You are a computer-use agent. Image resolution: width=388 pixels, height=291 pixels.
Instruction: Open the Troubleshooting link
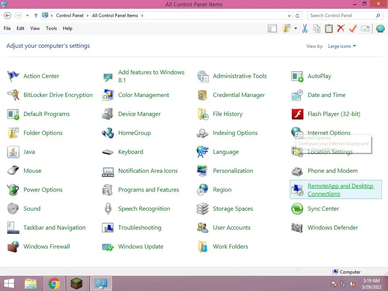point(139,228)
